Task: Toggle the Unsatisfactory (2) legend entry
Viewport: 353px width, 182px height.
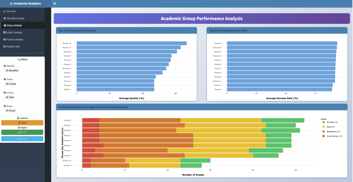Action: [x=332, y=136]
